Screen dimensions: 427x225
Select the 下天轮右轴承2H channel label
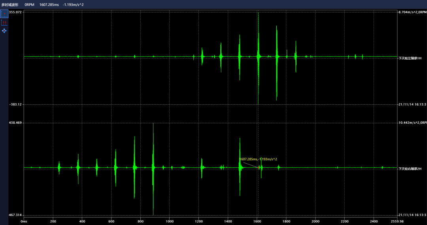click(x=410, y=169)
